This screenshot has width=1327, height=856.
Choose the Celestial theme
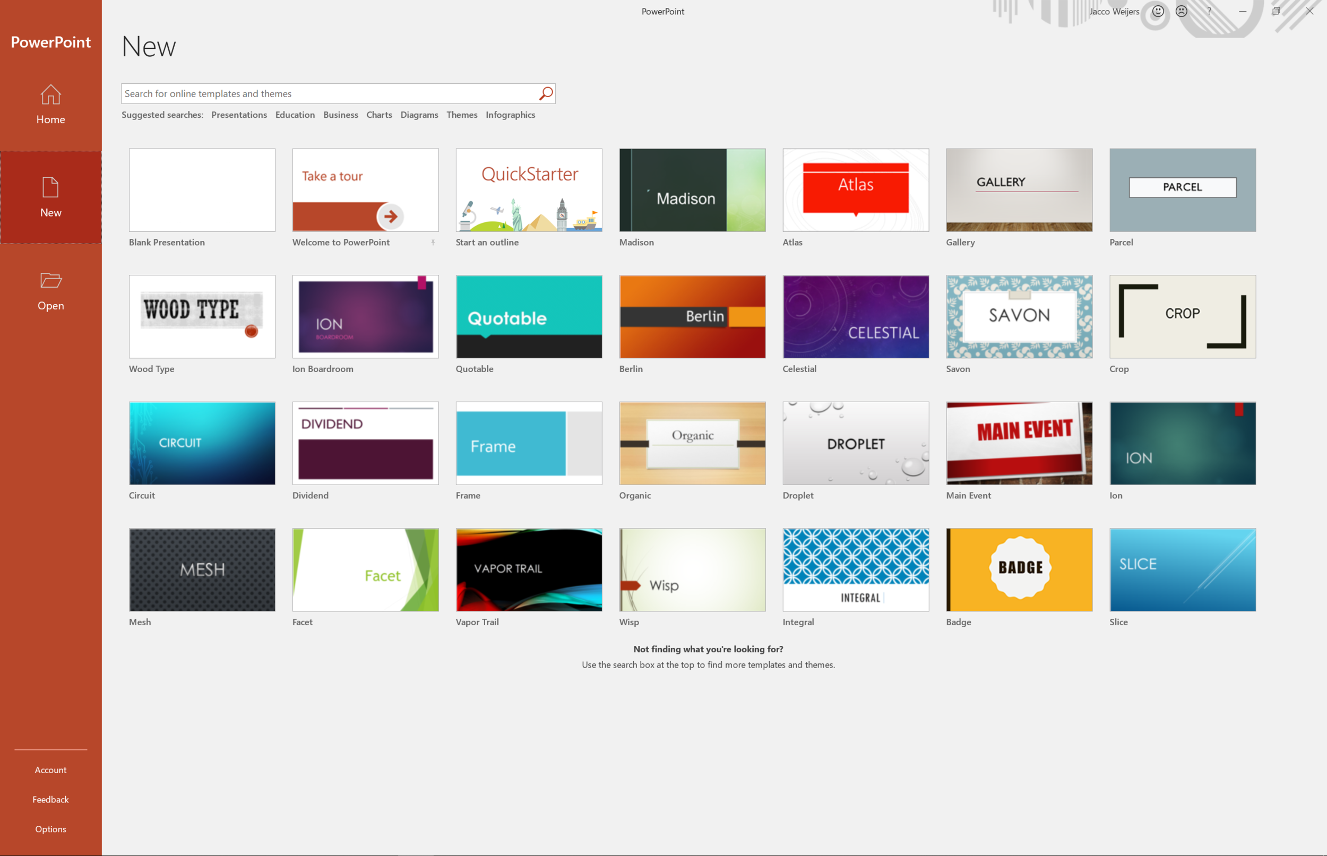[x=856, y=317]
